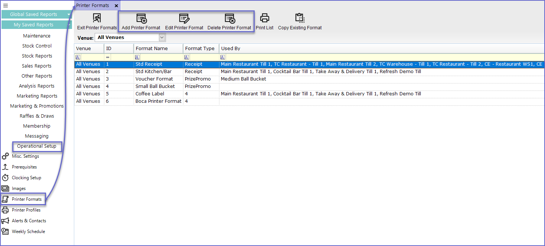Open Weekly Schedule from the sidebar
Image resolution: width=545 pixels, height=246 pixels.
[28, 232]
